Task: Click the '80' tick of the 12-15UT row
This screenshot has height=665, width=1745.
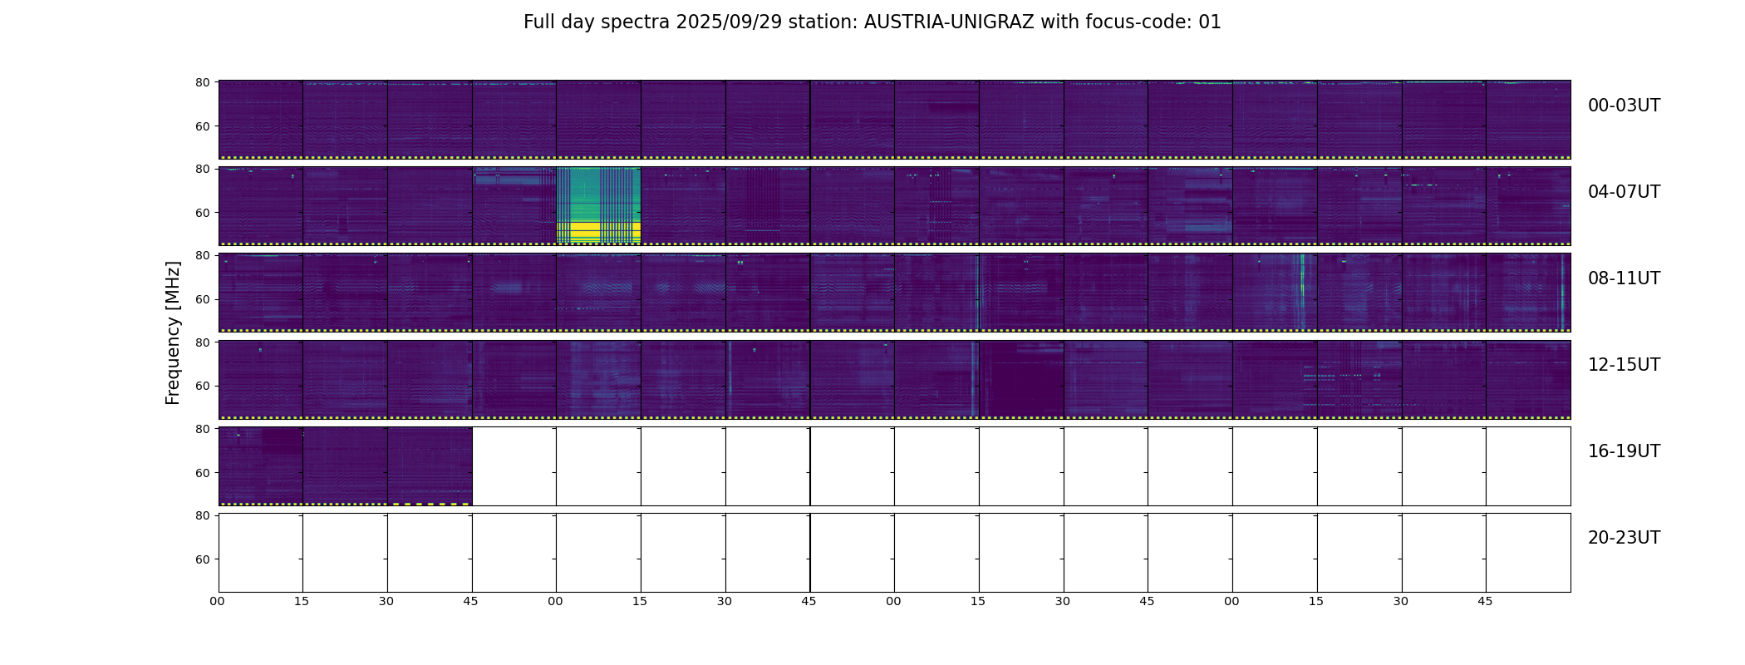Action: (x=202, y=342)
